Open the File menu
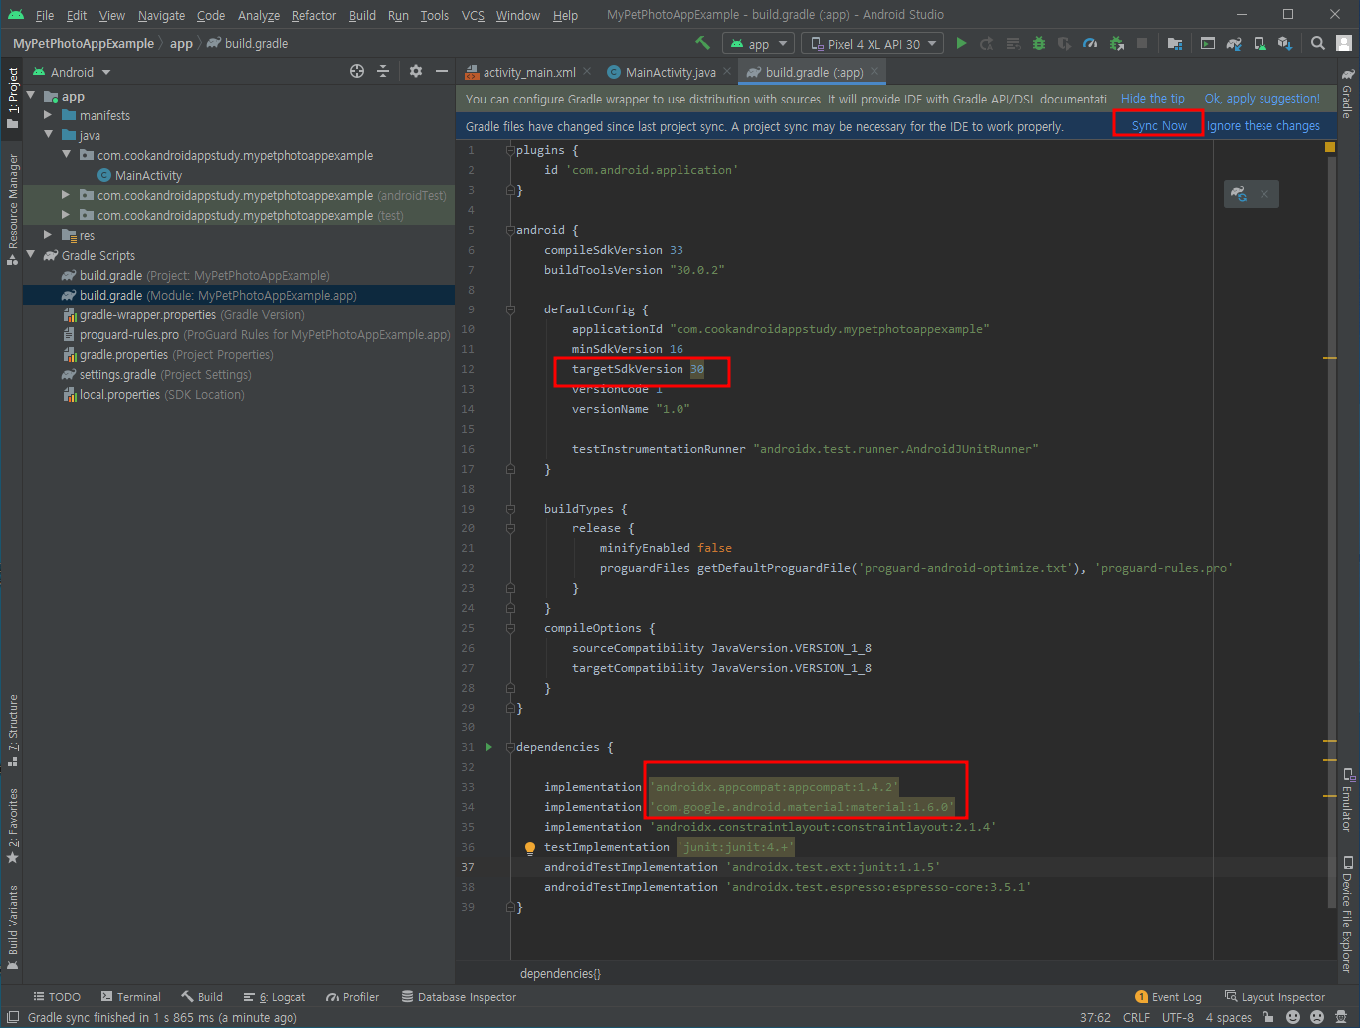Viewport: 1360px width, 1028px height. [45, 15]
